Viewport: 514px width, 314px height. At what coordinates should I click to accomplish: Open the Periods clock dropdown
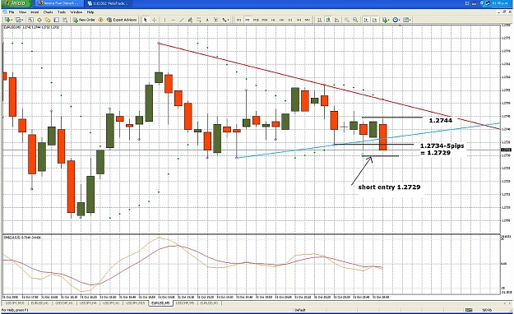tap(396, 20)
